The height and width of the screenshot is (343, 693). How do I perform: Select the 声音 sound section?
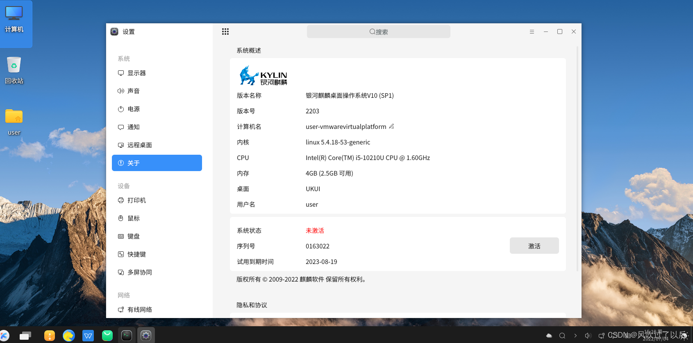tap(157, 91)
